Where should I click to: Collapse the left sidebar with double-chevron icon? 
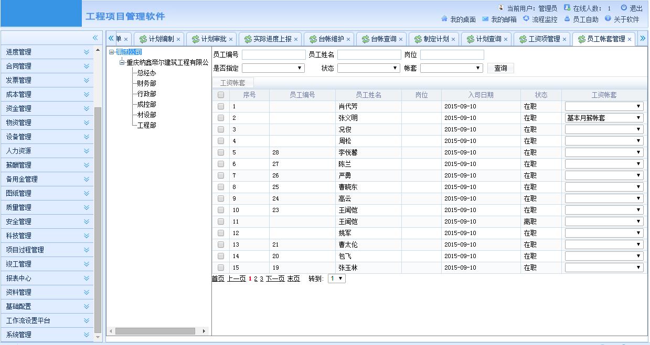(95, 38)
